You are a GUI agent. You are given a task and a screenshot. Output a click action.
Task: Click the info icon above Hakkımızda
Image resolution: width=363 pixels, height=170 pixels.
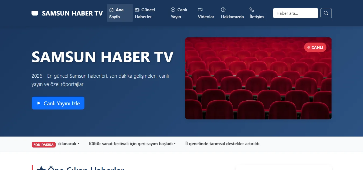click(x=223, y=9)
